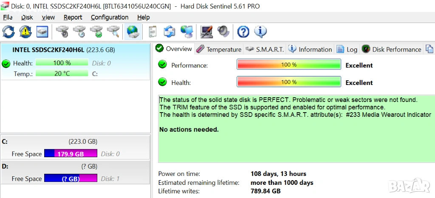Click the D: drive free space bar
Image resolution: width=435 pixels, height=198 pixels.
(71, 179)
